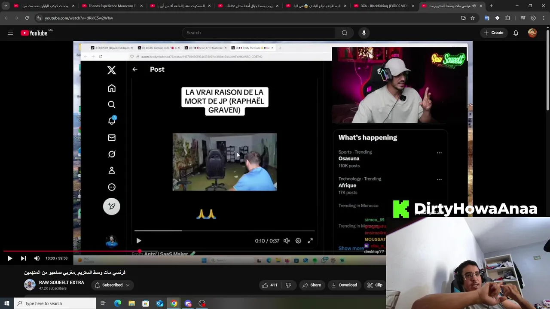Image resolution: width=550 pixels, height=309 pixels.
Task: Play the paused YouTube video
Action: (x=9, y=258)
